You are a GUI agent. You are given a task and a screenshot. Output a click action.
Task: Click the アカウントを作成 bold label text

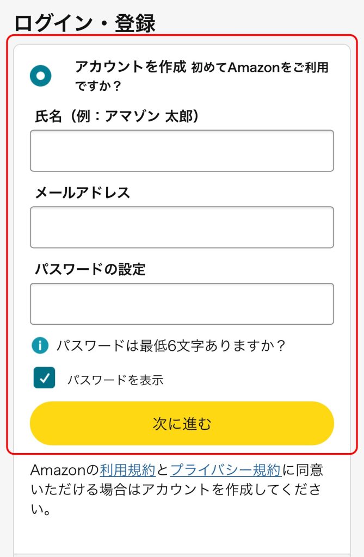pos(131,66)
